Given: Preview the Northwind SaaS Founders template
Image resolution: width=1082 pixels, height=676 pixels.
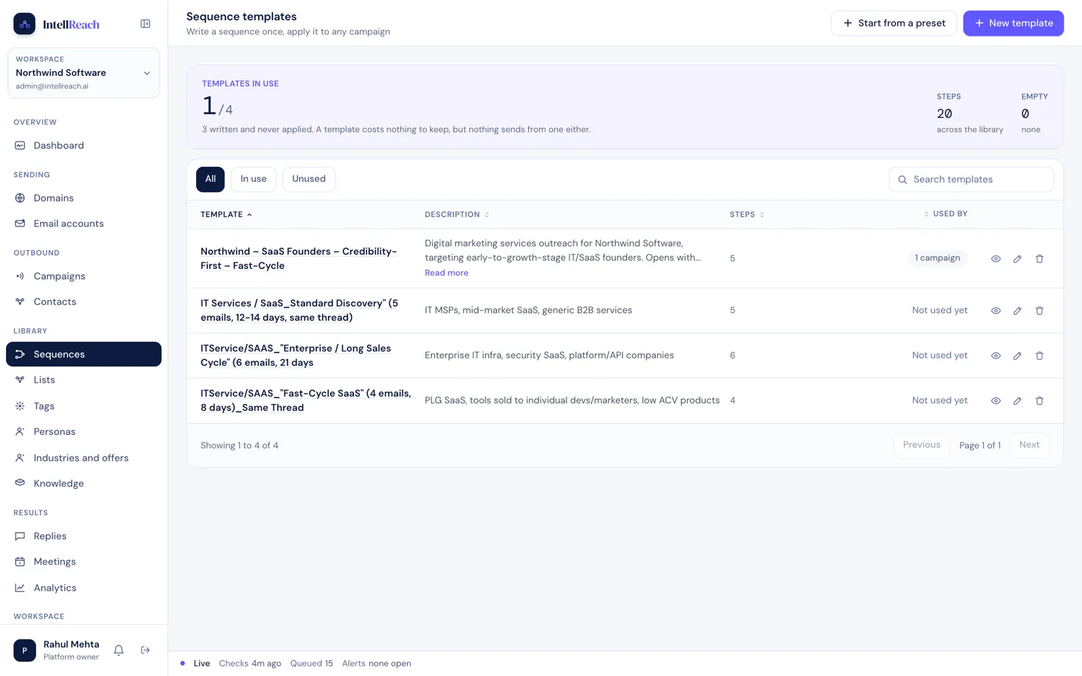Looking at the screenshot, I should (995, 259).
